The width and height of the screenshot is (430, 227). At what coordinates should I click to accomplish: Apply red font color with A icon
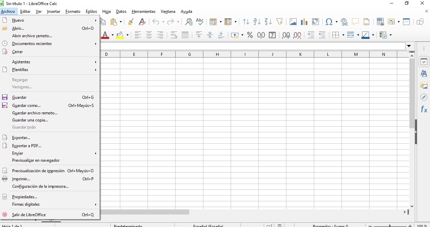pyautogui.click(x=105, y=35)
